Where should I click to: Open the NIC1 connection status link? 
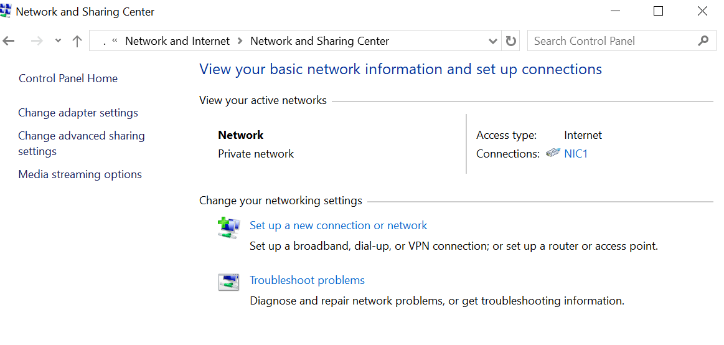point(576,154)
